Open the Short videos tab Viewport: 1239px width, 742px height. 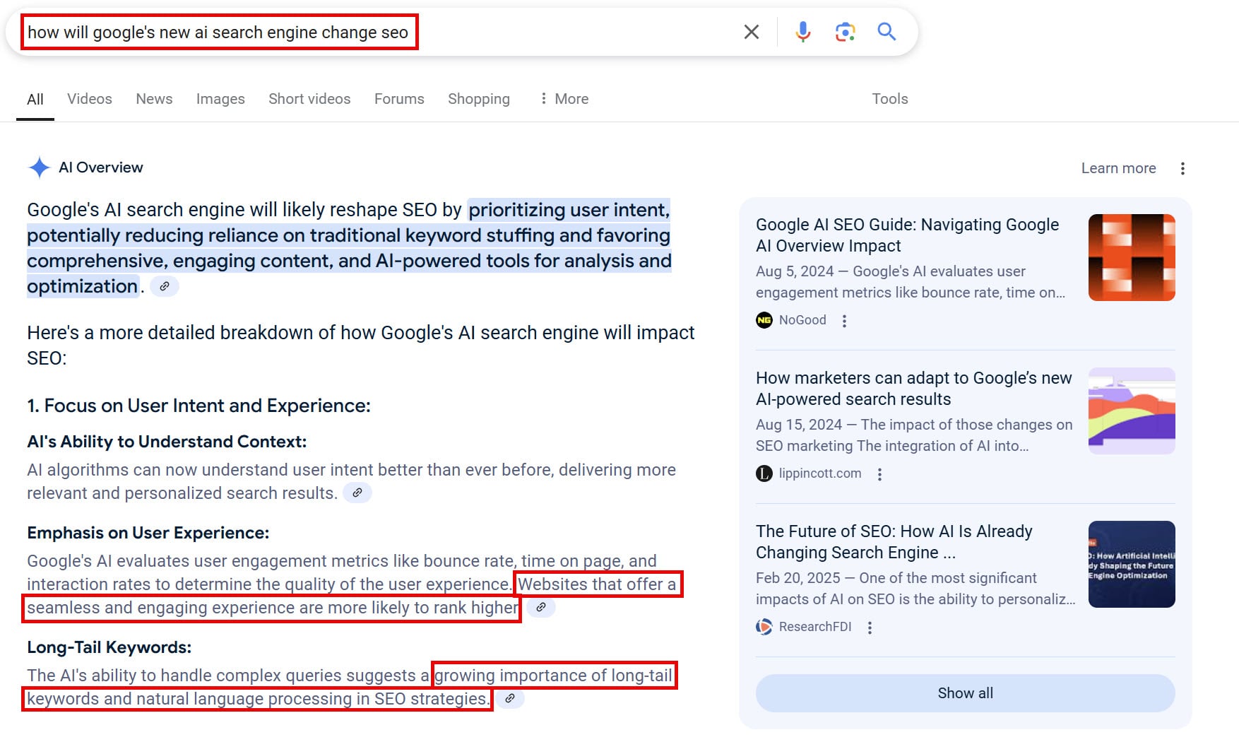click(x=309, y=99)
